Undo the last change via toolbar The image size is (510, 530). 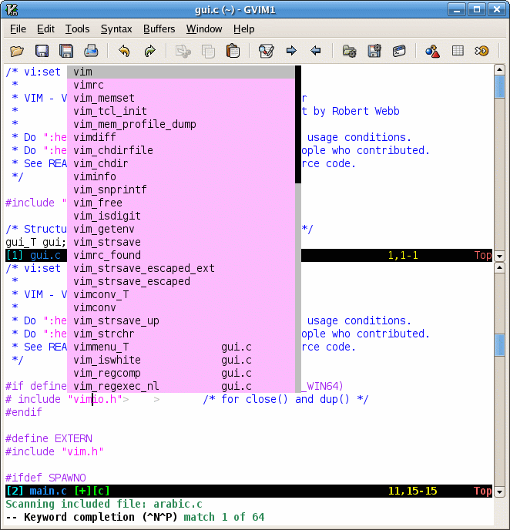124,52
